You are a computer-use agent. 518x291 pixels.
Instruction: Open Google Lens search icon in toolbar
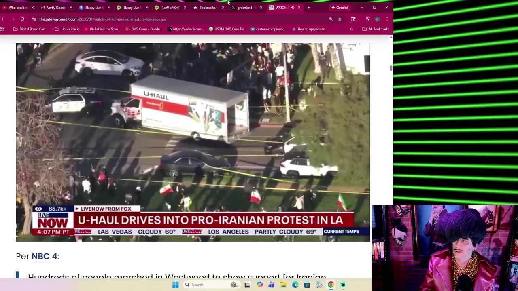pyautogui.click(x=353, y=19)
